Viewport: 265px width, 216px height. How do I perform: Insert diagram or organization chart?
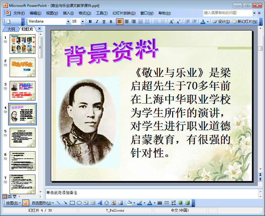107,203
